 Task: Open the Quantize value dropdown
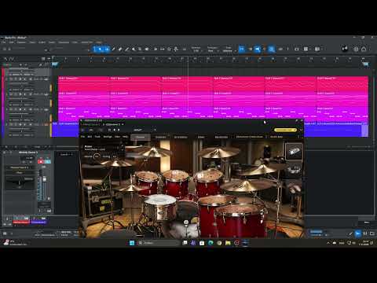pos(196,50)
